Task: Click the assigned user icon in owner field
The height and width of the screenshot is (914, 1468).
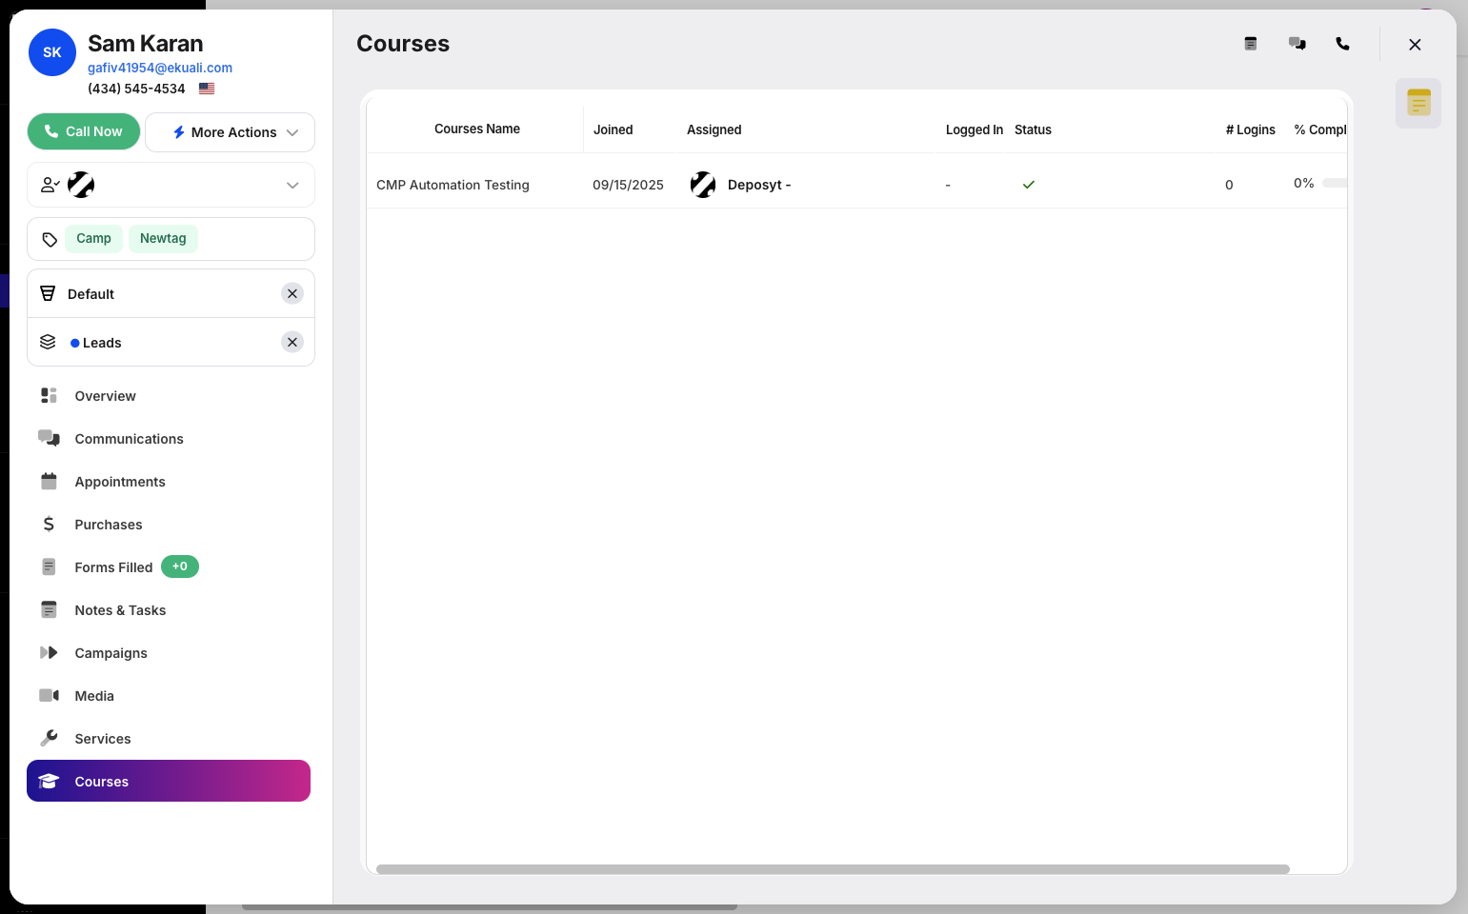Action: [x=50, y=185]
